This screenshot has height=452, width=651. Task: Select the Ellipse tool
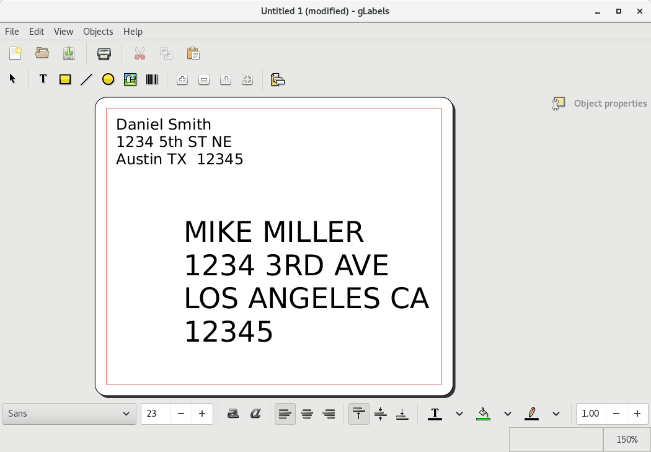pos(108,79)
